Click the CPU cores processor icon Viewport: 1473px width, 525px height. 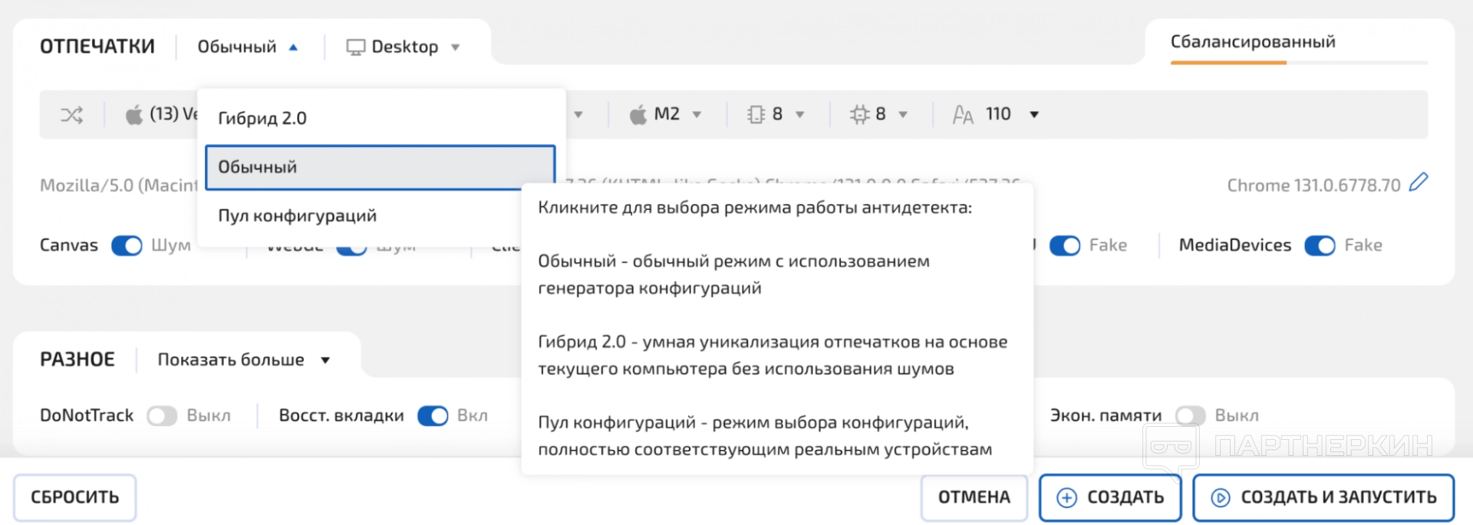(859, 115)
